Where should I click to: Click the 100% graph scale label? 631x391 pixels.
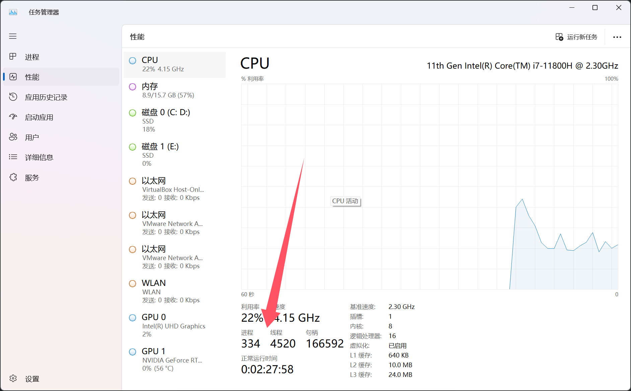(611, 79)
